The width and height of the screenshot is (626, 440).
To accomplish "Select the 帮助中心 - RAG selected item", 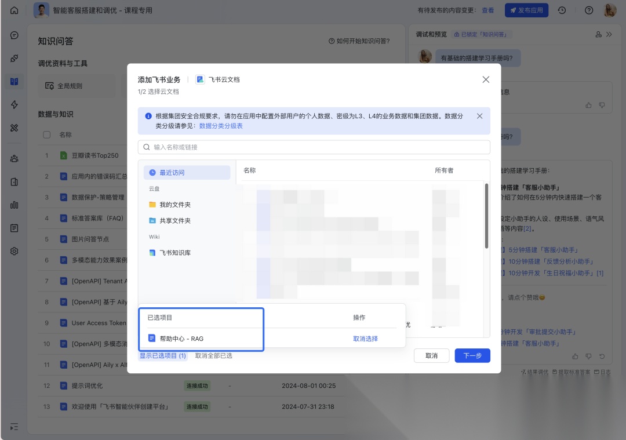I will click(176, 339).
